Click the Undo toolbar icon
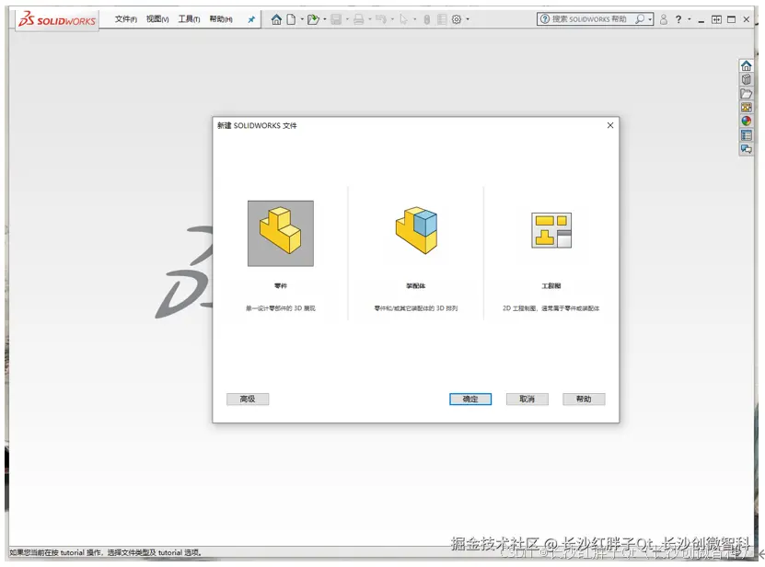Screen dimensions: 765x567 (381, 19)
